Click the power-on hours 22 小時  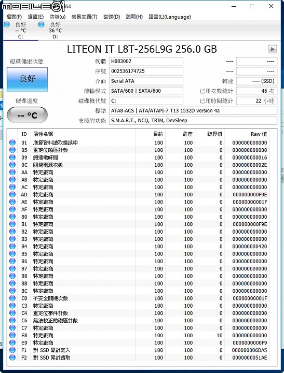(256, 101)
